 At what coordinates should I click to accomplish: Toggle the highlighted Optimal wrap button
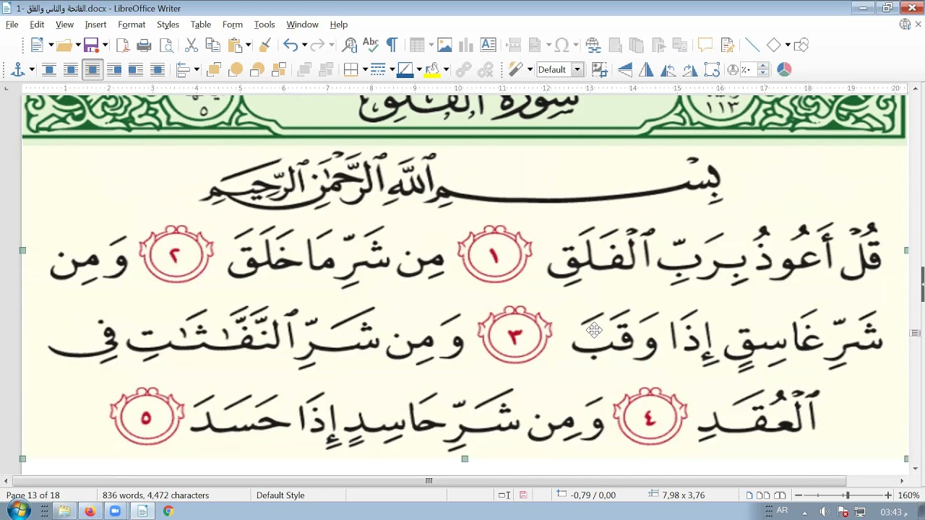tap(92, 70)
